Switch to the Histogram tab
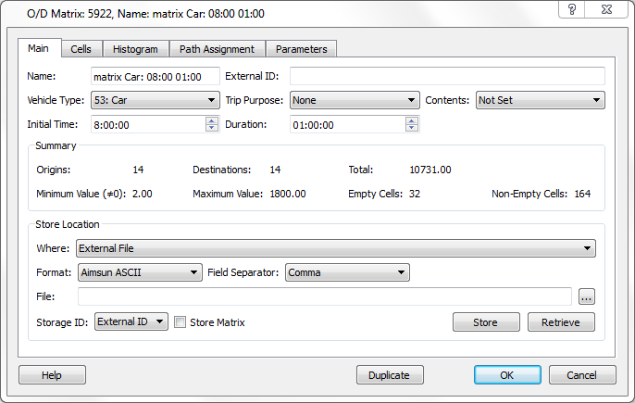635x403 pixels. click(x=135, y=49)
